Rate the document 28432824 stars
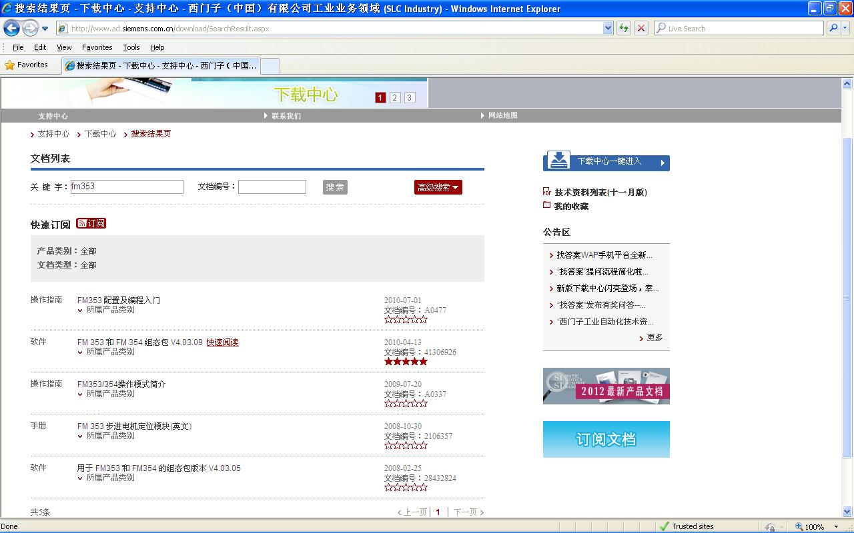The width and height of the screenshot is (854, 533). 406,488
